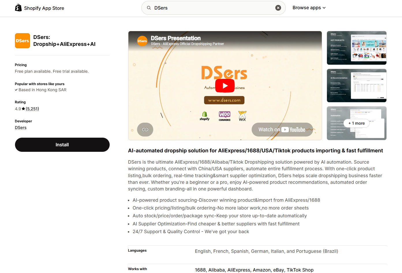Viewport: 402px width, 273px height.
Task: Click the 'AI-powered product sourcing' bullet
Action: click(x=226, y=200)
